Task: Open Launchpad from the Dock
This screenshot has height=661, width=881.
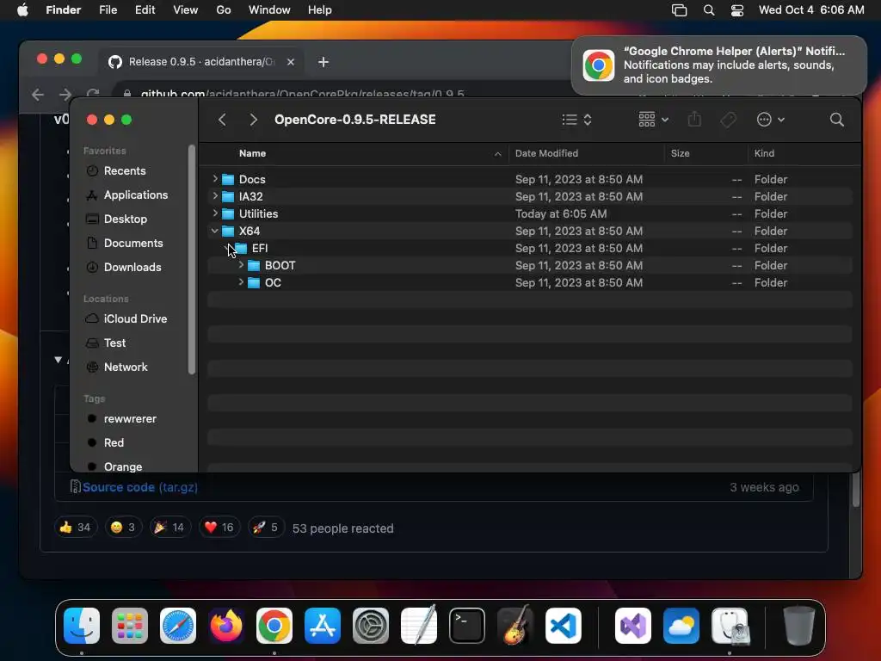Action: pyautogui.click(x=130, y=626)
